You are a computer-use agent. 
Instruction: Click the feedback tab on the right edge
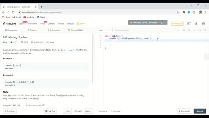(x=207, y=56)
